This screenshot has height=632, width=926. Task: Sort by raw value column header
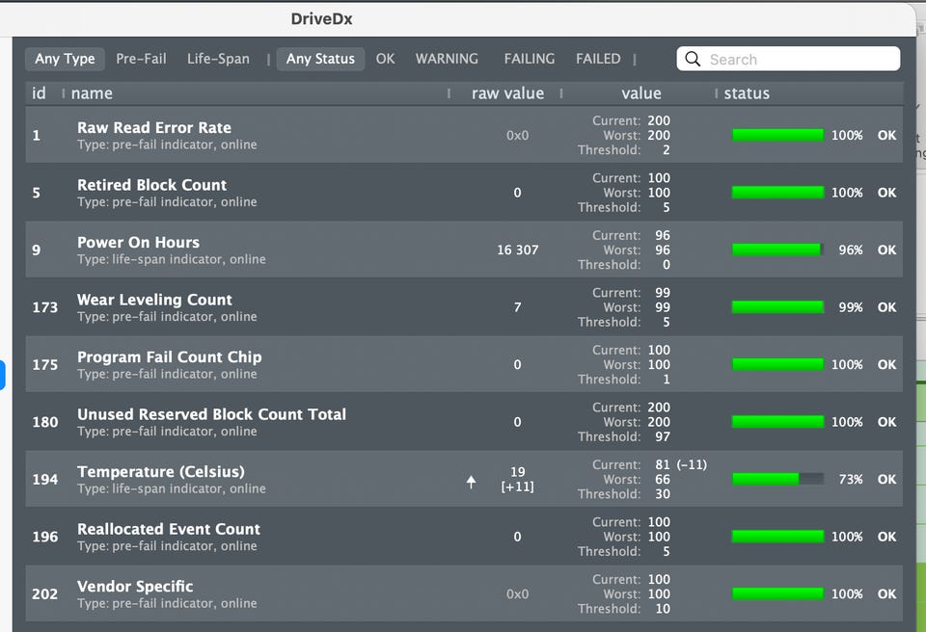[x=507, y=93]
